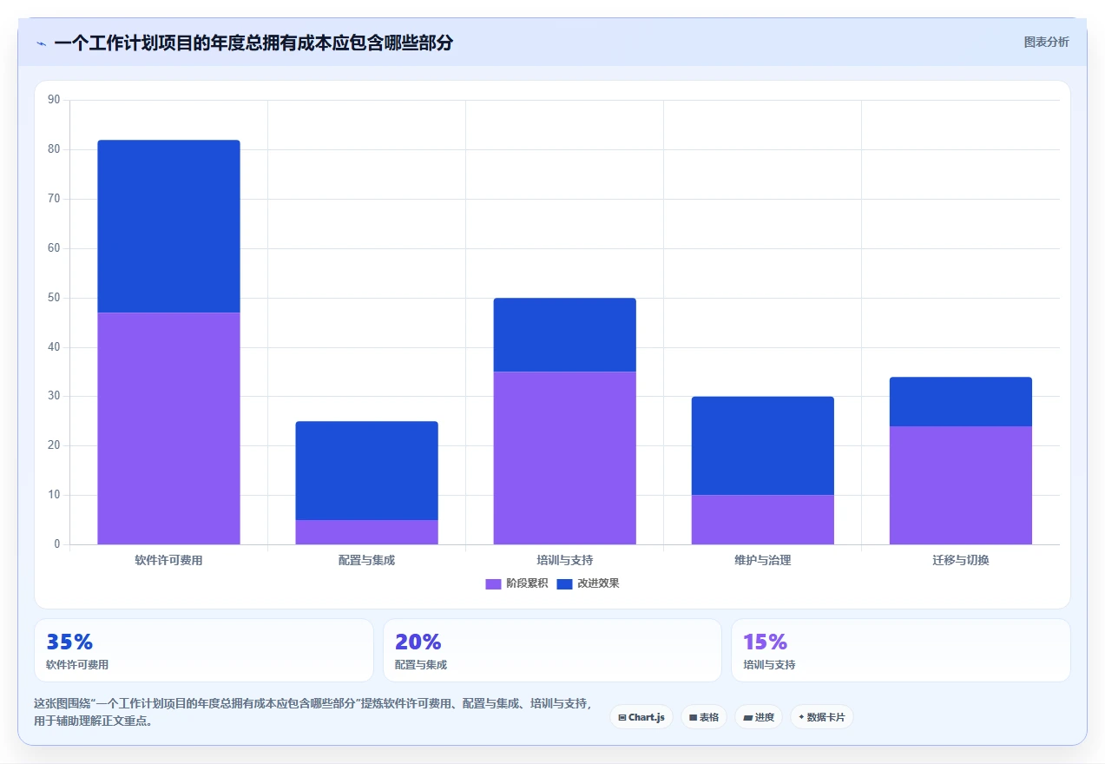Click the blue 迁移与切换 bar segment
This screenshot has width=1105, height=764.
pos(960,401)
